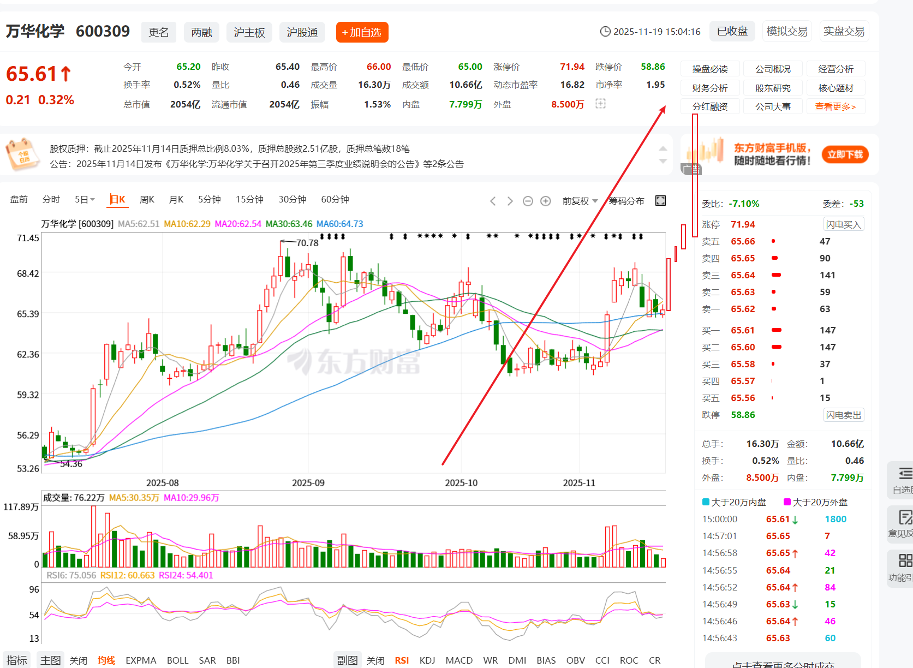Screen dimensions: 913x668
Task: Open 公司大事 link
Action: (773, 106)
